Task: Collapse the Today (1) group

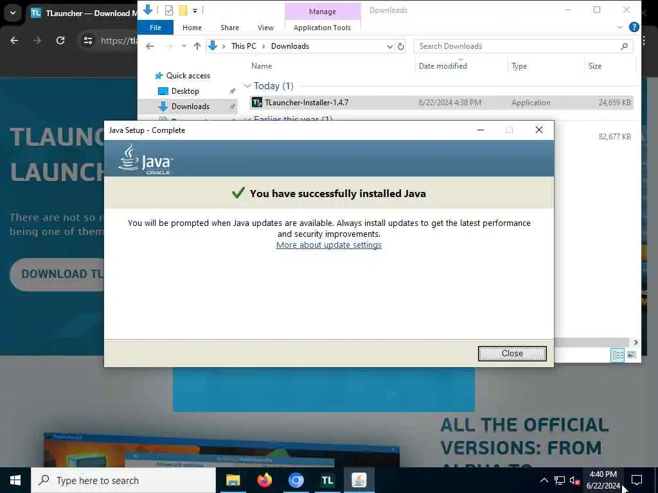Action: click(247, 86)
